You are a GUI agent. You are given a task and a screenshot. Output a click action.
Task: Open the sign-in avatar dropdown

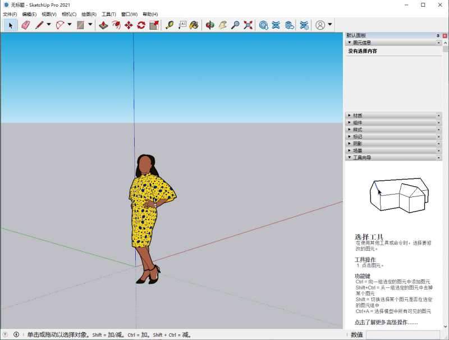[x=329, y=24]
